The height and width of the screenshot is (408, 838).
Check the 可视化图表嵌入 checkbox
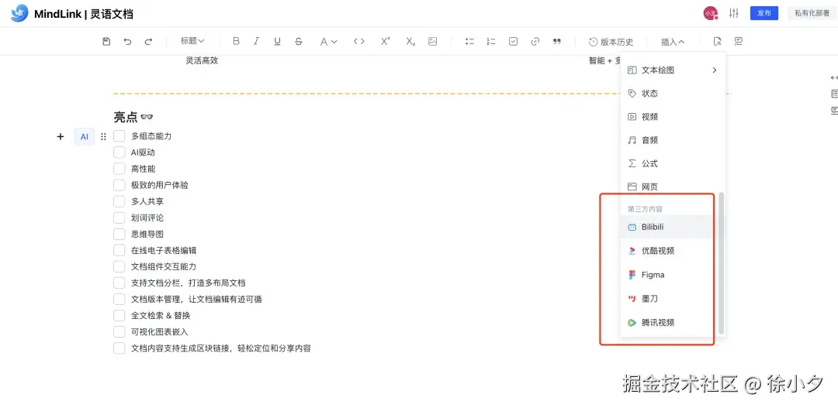click(119, 331)
